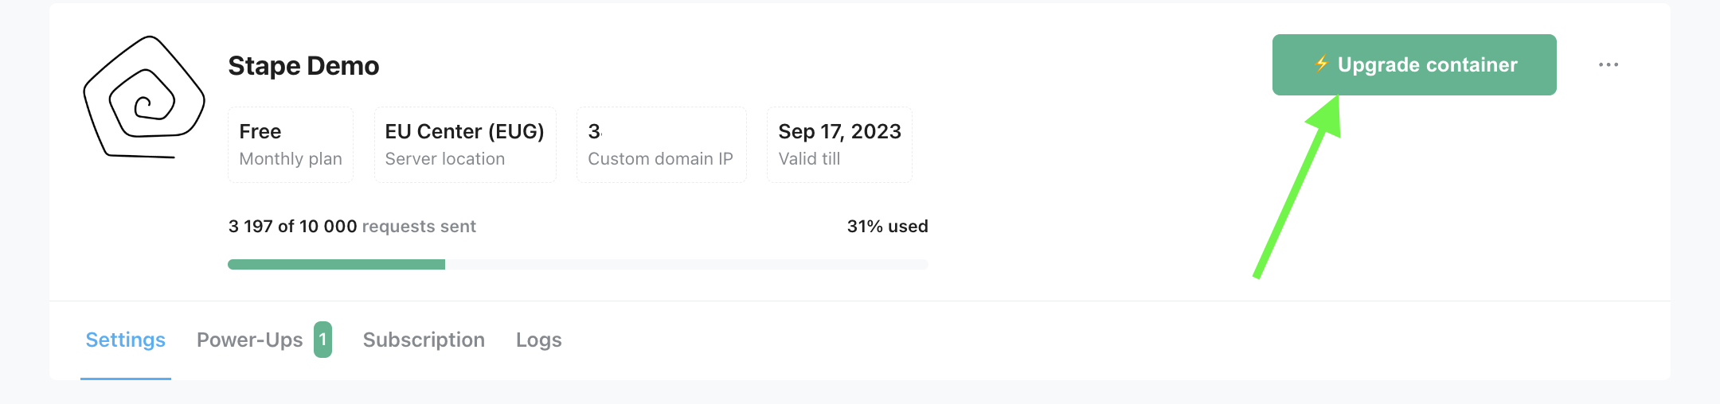Click the unfilled part of usage bar
This screenshot has width=1720, height=404.
point(686,264)
